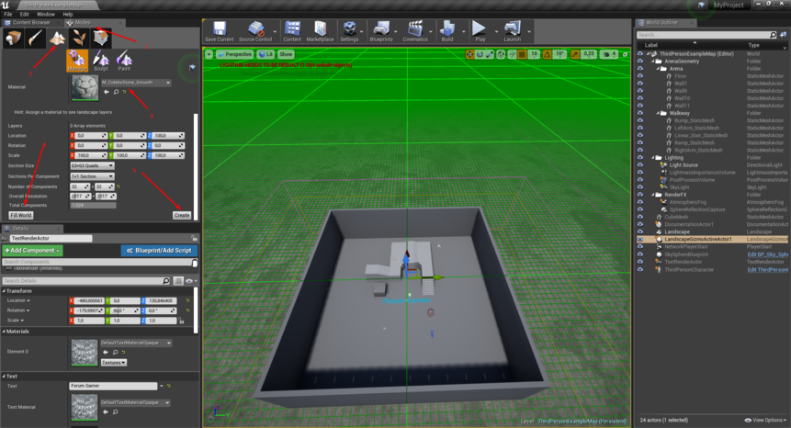Toggle visibility of SkyLight
This screenshot has height=428, width=791.
[x=640, y=187]
